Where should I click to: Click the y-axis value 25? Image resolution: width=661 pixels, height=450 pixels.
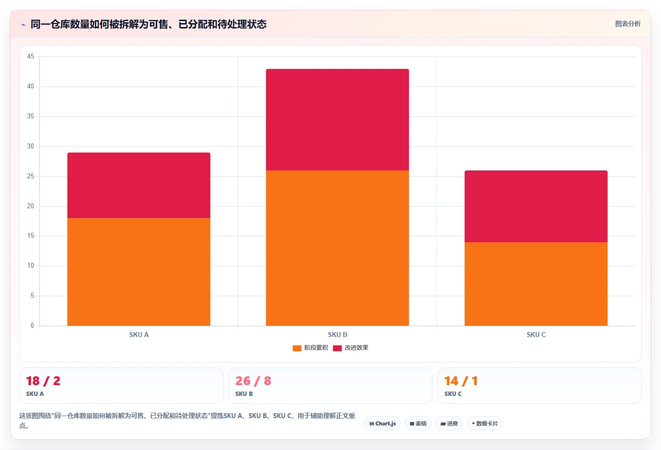[30, 176]
